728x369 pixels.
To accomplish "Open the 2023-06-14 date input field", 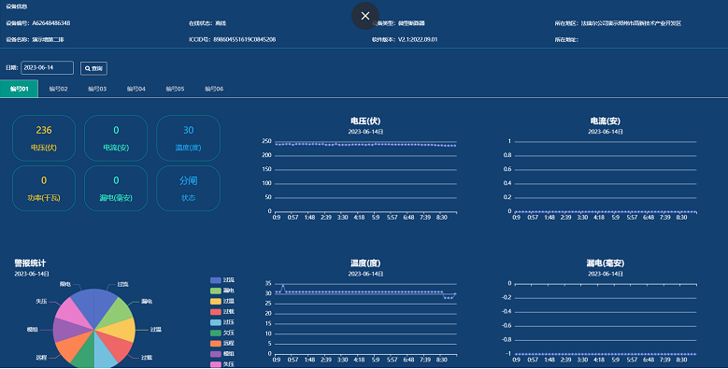I will [x=47, y=68].
